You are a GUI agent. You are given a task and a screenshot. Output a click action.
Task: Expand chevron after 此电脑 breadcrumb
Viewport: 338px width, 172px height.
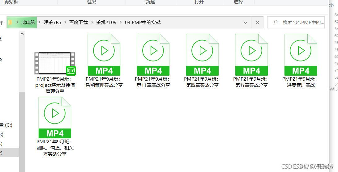coord(40,23)
